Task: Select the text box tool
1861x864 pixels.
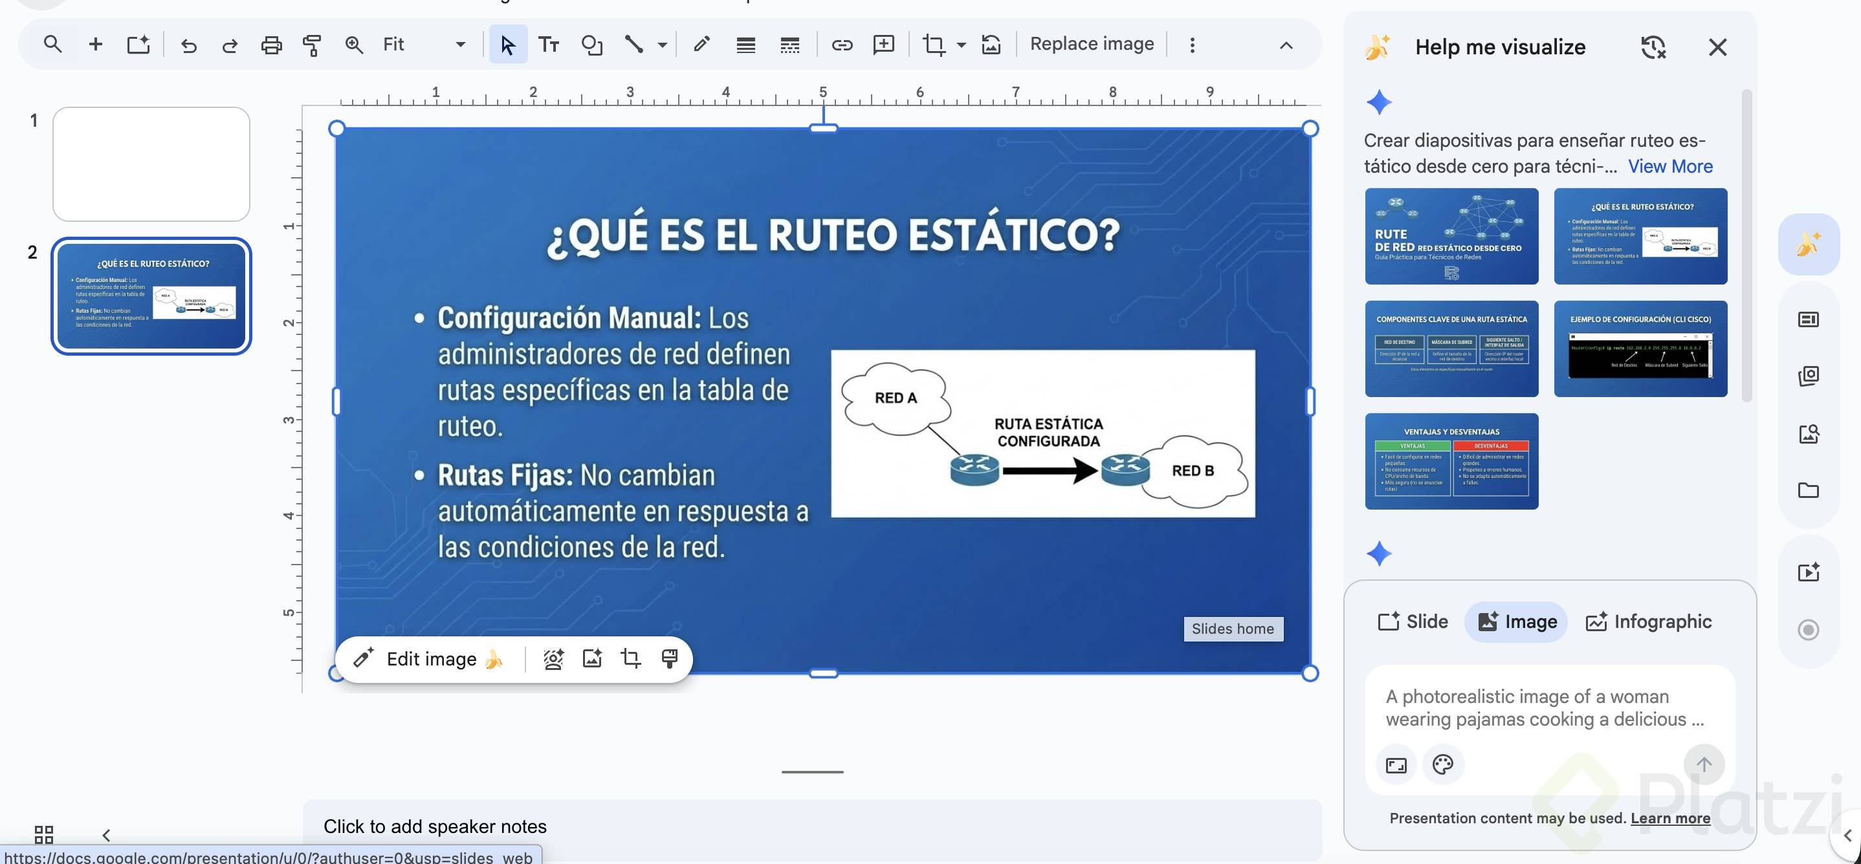Action: [x=549, y=45]
